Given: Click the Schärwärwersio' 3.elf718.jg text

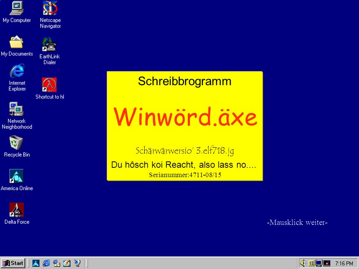Looking at the screenshot, I should (x=185, y=151).
